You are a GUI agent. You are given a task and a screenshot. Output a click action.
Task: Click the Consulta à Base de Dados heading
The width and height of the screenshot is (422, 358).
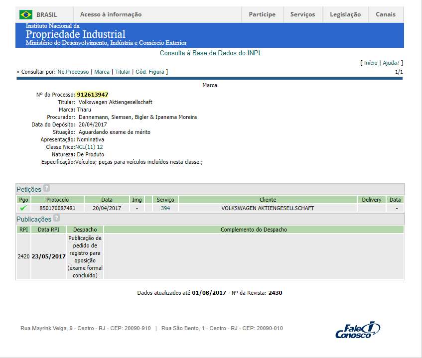[210, 53]
